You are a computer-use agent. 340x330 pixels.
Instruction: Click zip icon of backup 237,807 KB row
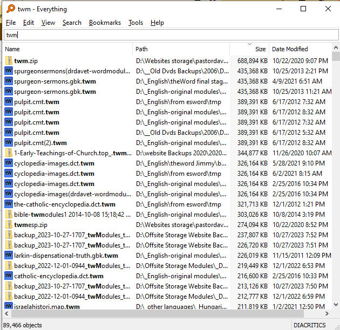point(9,235)
